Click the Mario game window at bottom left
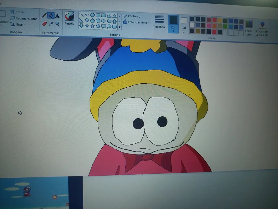Screen dimensions: 278x209 tap(34, 193)
